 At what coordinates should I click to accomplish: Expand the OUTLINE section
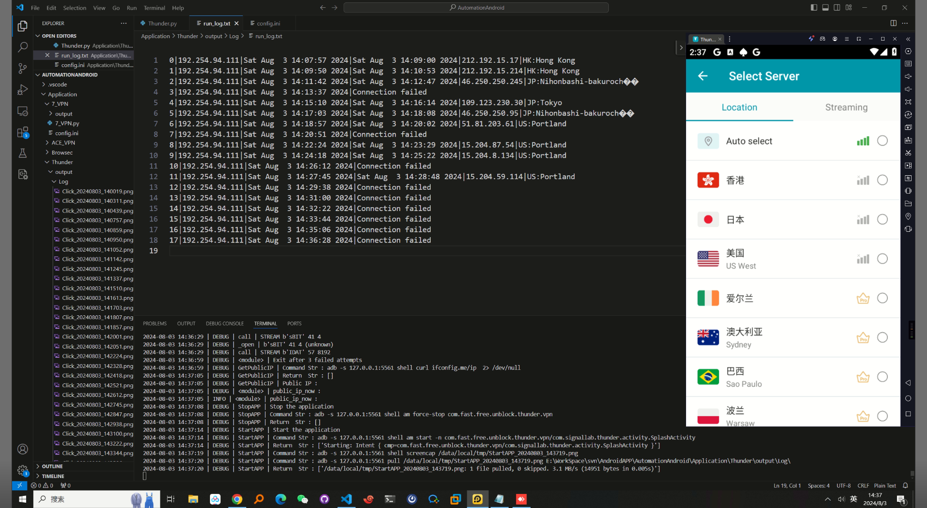[x=52, y=466]
